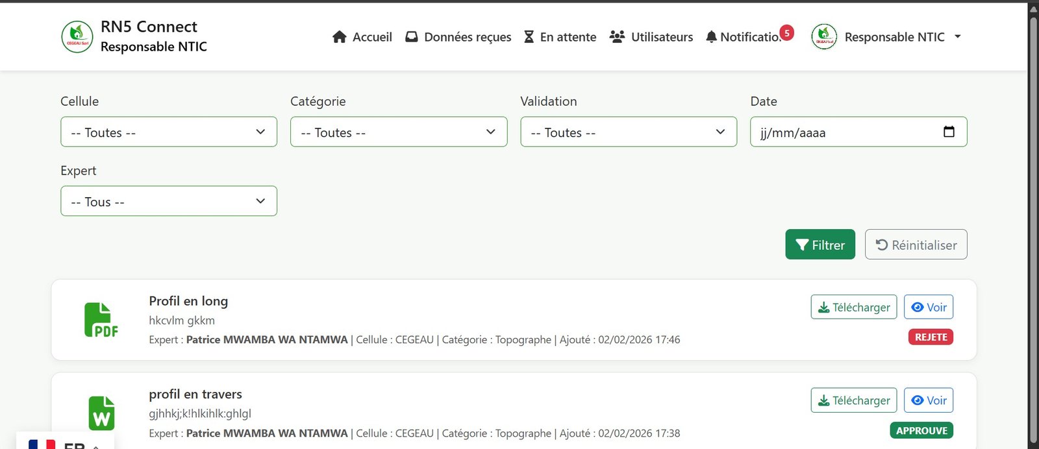
Task: Open the calendar picker icon in Date field
Action: [x=949, y=132]
